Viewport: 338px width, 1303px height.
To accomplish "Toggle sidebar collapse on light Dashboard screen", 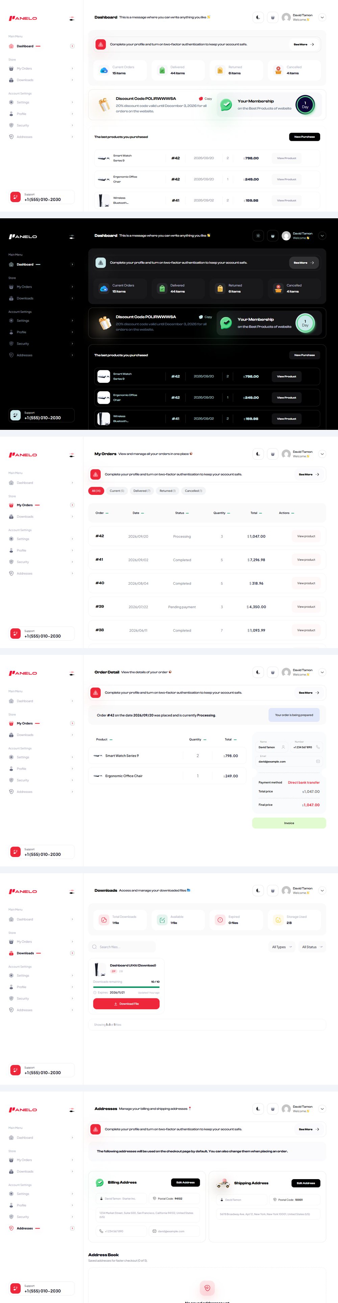I will [x=72, y=18].
